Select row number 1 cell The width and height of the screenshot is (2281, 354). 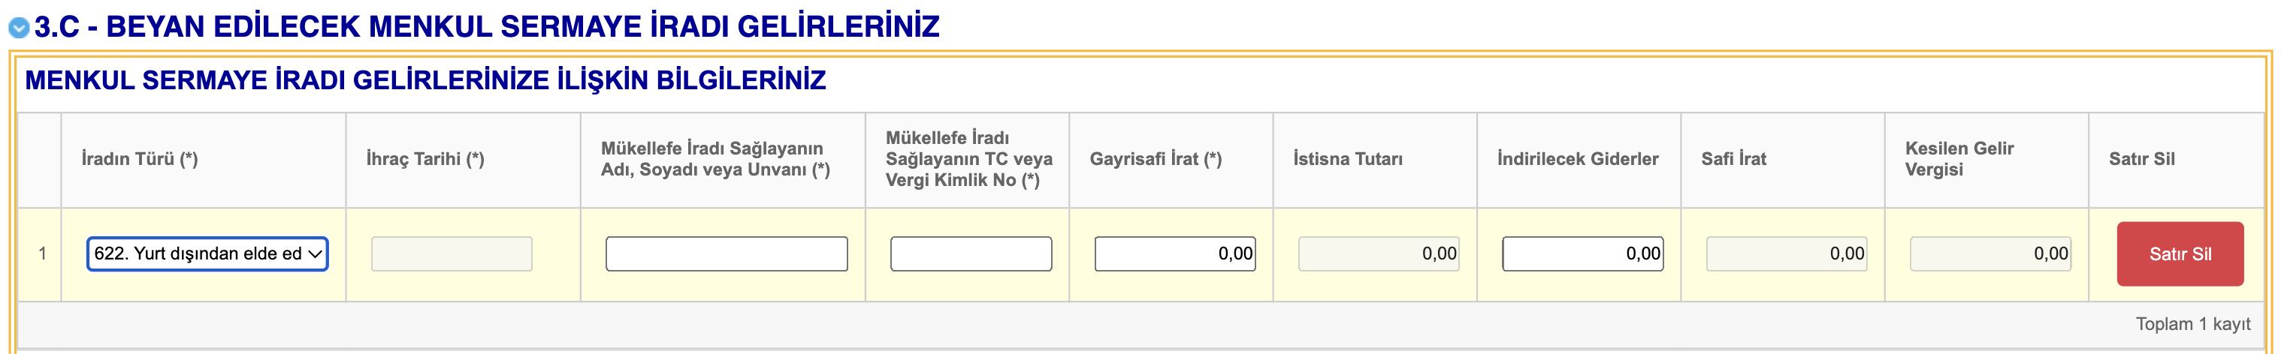coord(41,254)
